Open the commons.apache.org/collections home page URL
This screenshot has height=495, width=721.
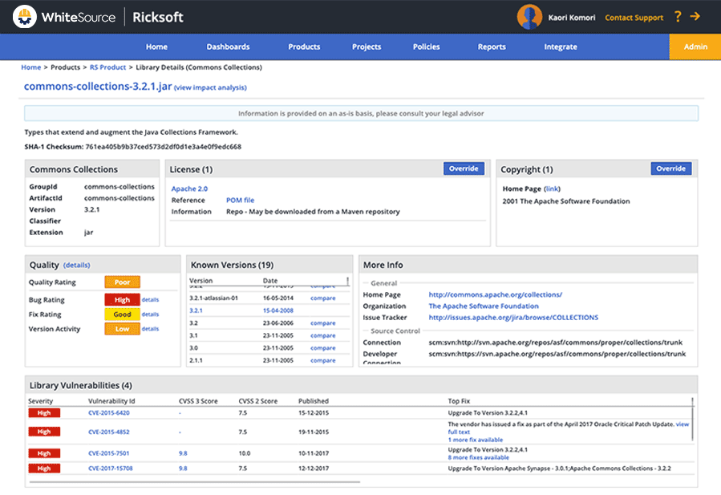click(x=495, y=294)
